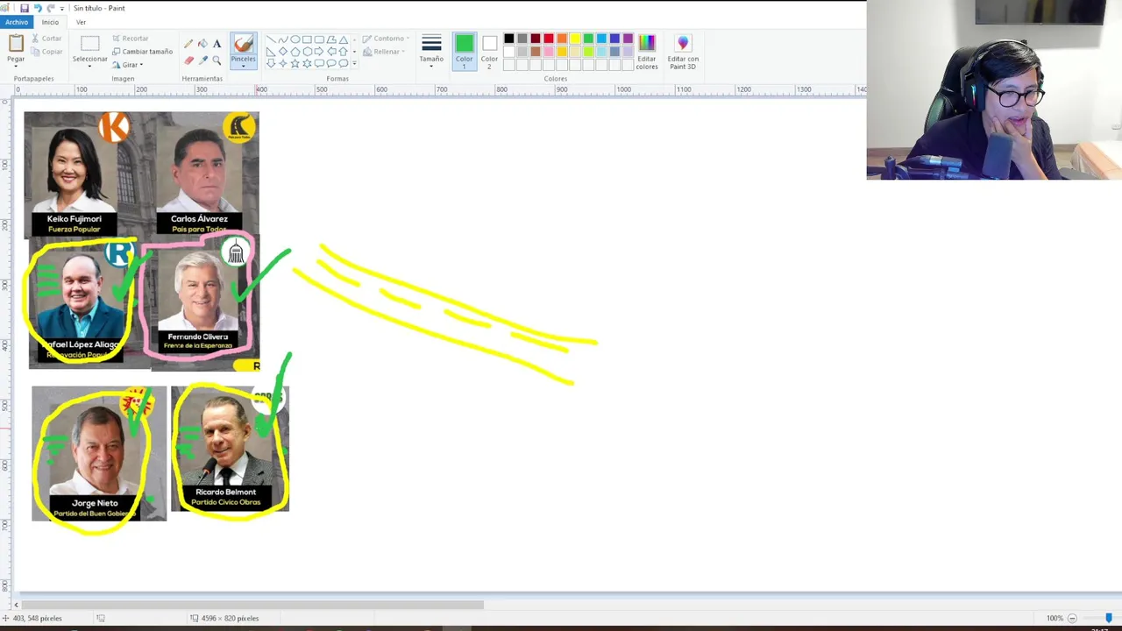Select the Color picker eyedropper tool
This screenshot has height=631, width=1122.
(202, 60)
